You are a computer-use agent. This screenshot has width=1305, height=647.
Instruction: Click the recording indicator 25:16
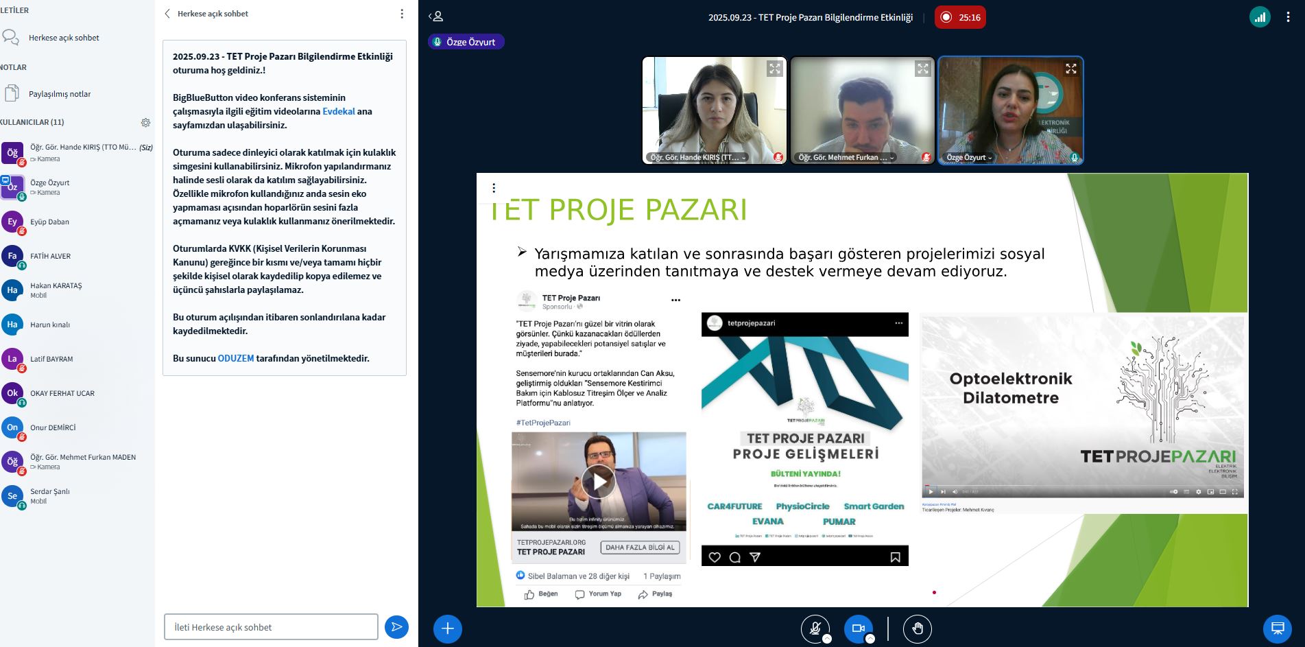coord(960,17)
